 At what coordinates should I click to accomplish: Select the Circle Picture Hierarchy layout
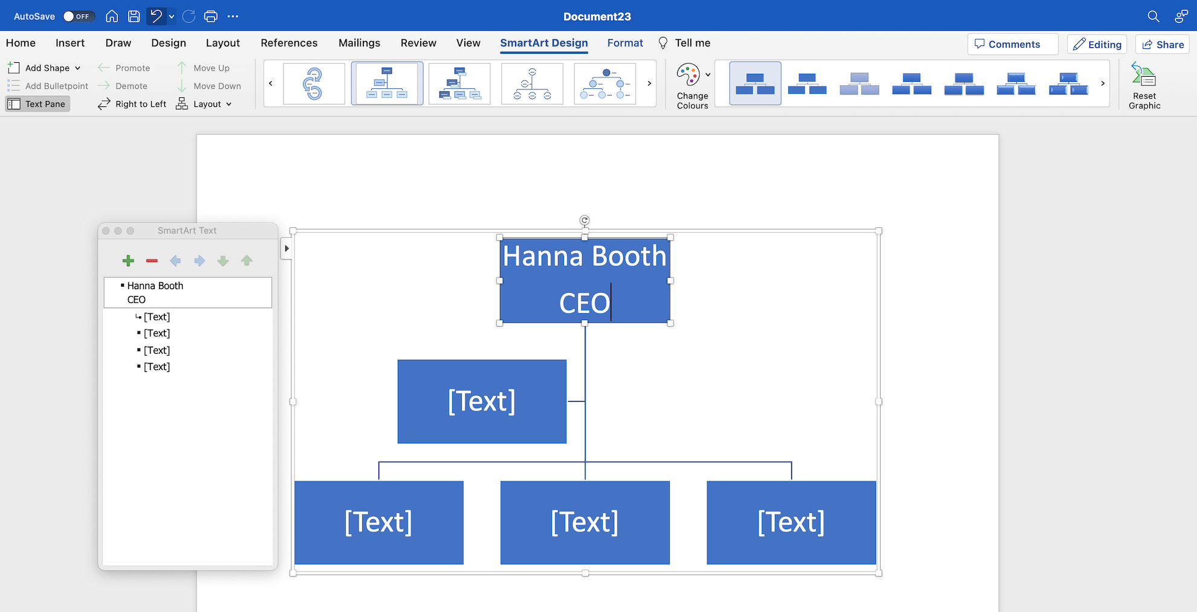(x=605, y=83)
